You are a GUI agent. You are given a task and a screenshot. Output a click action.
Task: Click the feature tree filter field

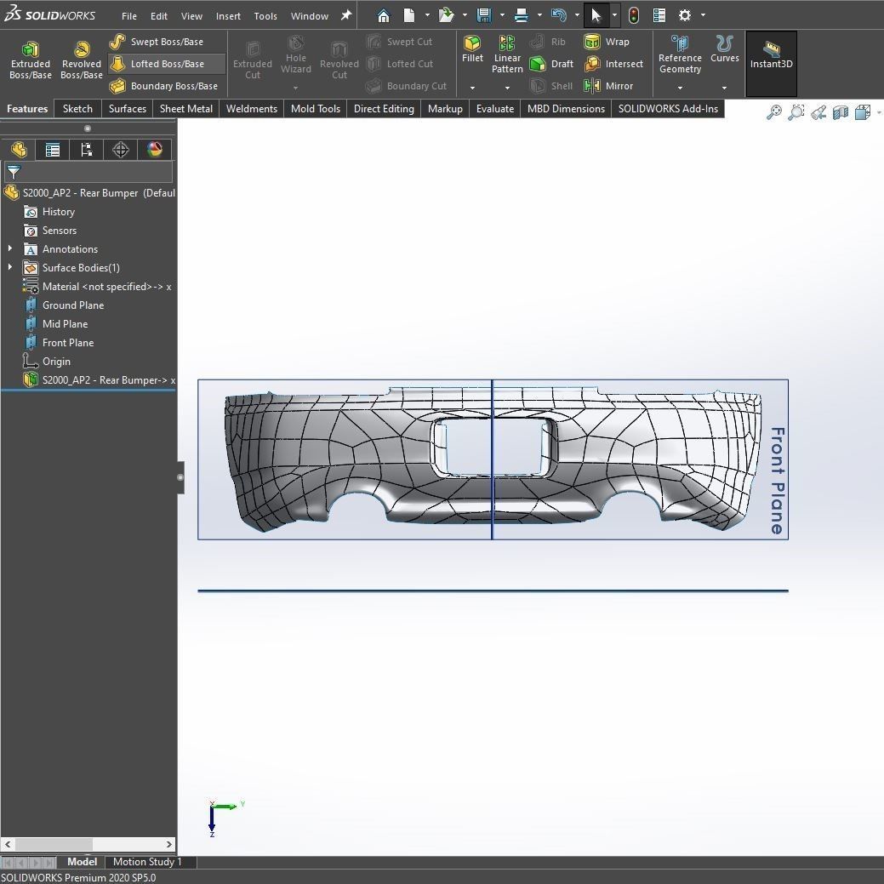(x=88, y=171)
